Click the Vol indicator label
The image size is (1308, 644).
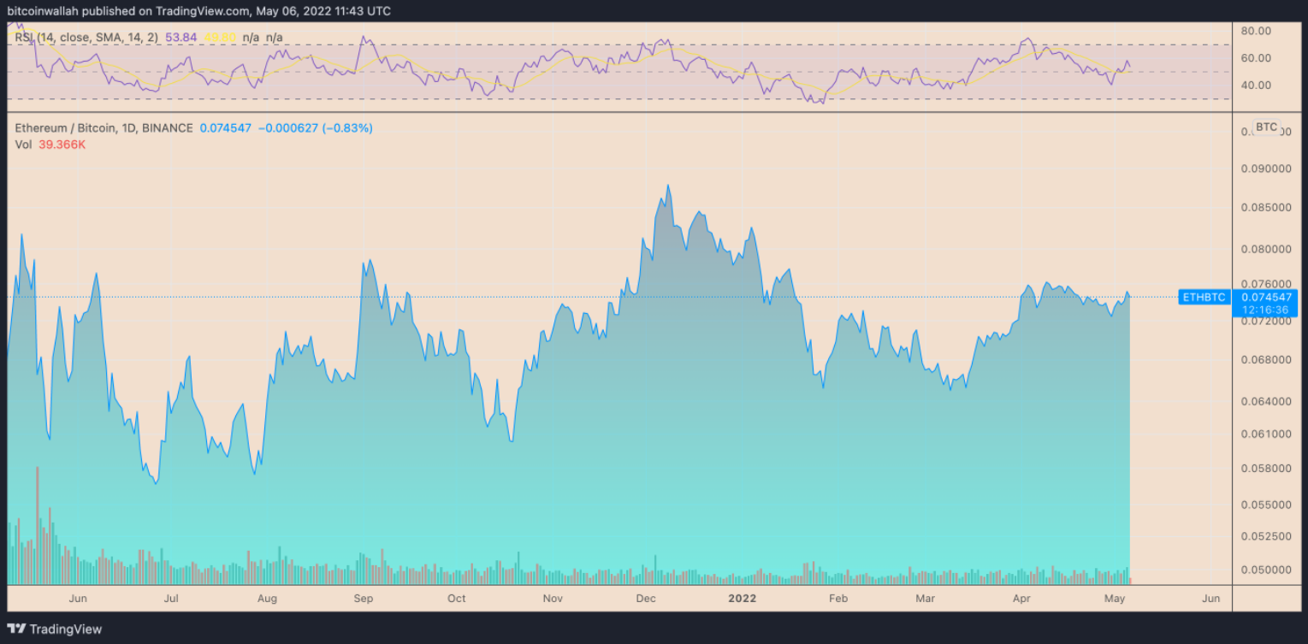point(23,145)
